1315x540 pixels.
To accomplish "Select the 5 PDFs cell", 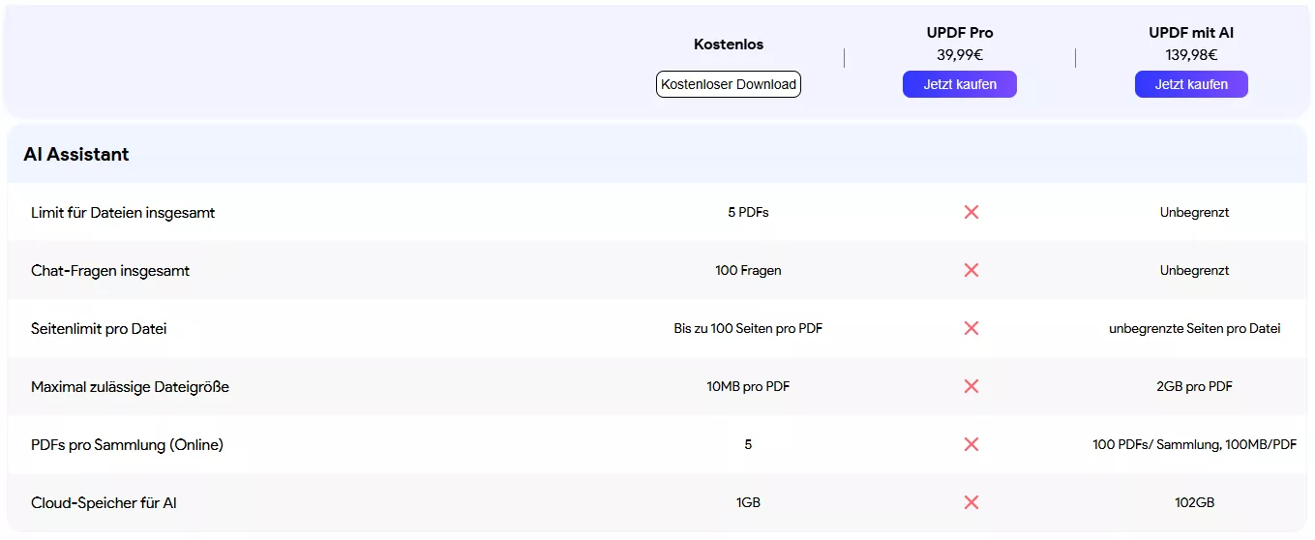I will point(748,212).
